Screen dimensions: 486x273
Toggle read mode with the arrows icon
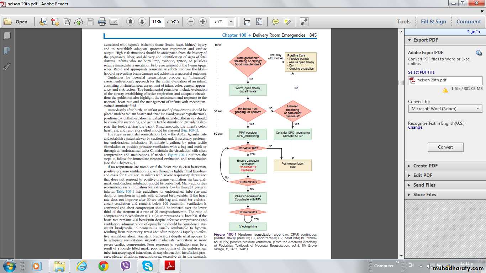(304, 22)
